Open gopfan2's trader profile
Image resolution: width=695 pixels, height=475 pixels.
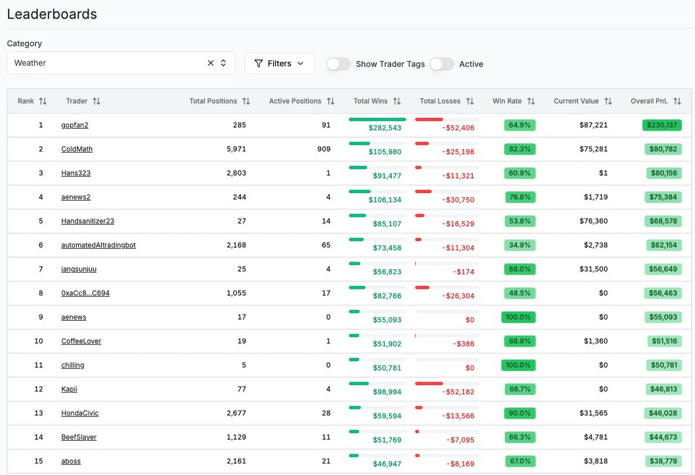pos(74,125)
